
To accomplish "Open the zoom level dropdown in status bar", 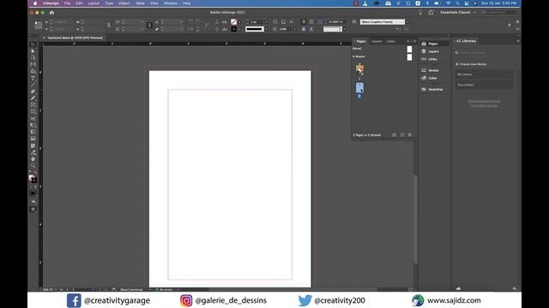I will pos(56,289).
